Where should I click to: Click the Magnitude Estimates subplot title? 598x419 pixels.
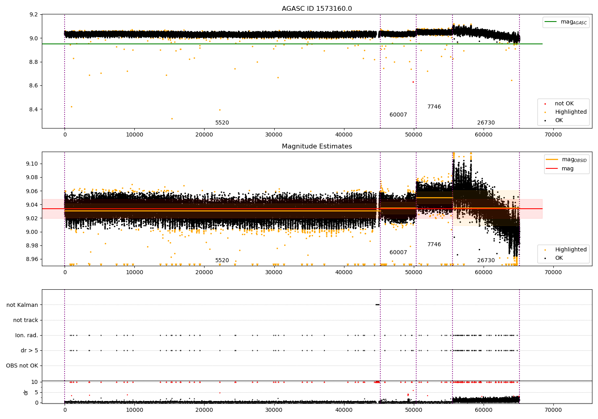click(317, 146)
